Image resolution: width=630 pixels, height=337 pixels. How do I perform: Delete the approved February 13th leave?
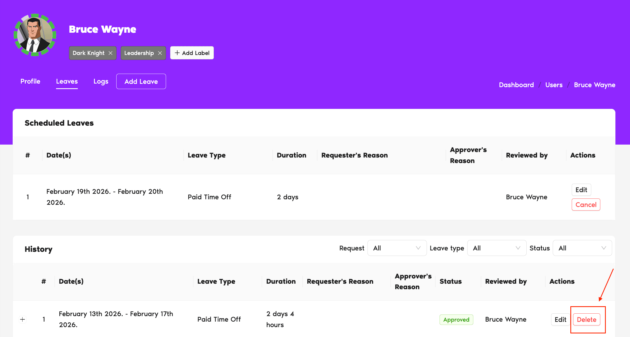point(587,319)
